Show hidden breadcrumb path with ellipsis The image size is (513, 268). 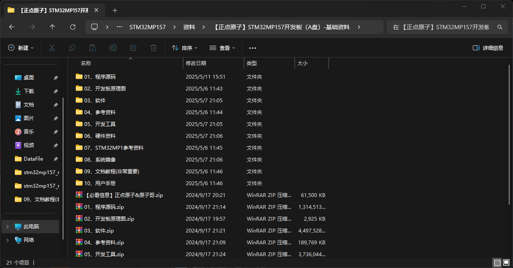click(119, 27)
